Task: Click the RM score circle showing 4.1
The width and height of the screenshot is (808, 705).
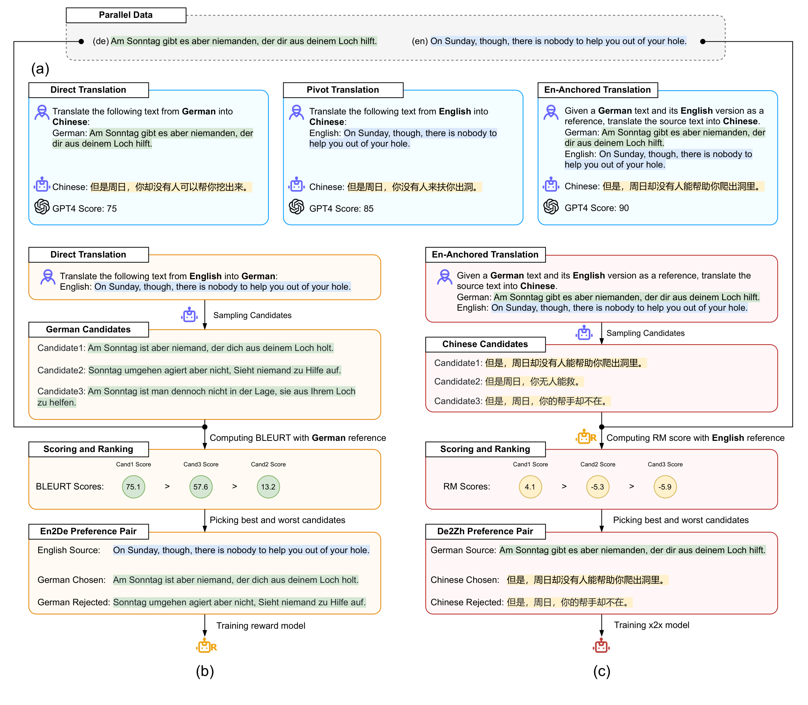Action: click(530, 487)
